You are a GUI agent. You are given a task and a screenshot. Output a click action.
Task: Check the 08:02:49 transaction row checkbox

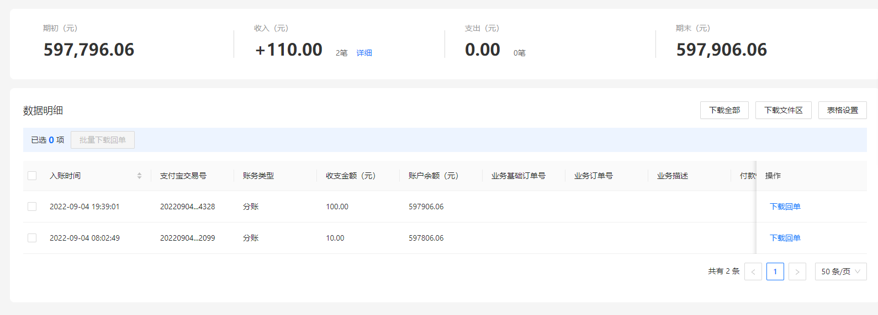[32, 238]
